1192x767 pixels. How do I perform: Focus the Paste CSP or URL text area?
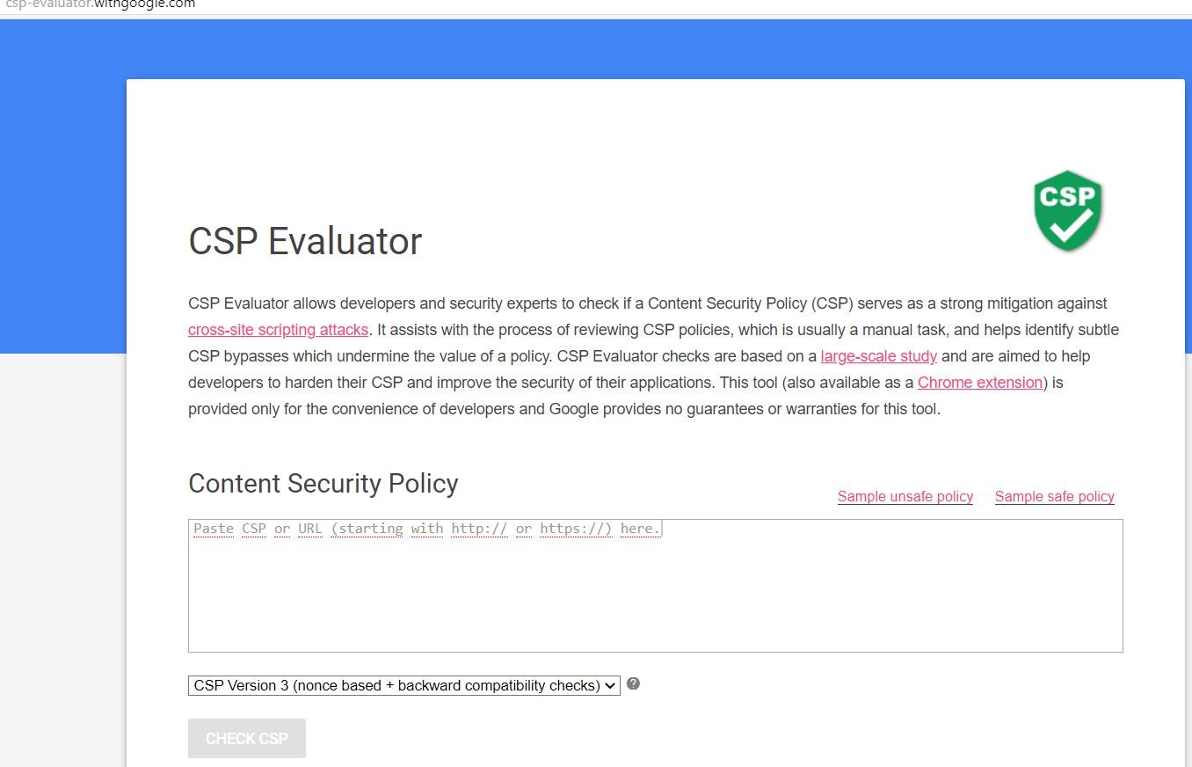pos(656,586)
